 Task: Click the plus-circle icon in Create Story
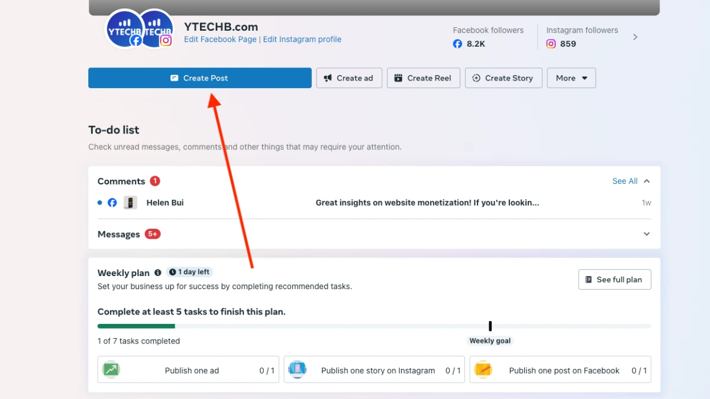point(476,78)
